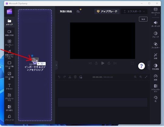Expand the エクスポート dropdown chevron

pyautogui.click(x=144, y=11)
